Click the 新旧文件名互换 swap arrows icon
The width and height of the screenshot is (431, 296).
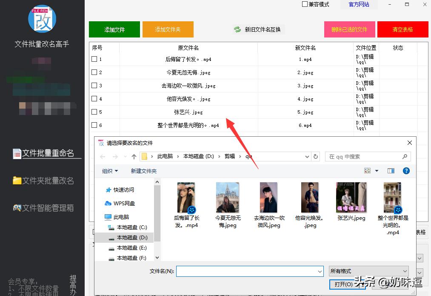click(x=237, y=29)
